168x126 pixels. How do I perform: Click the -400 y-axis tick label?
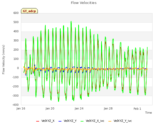click(x=15, y=105)
